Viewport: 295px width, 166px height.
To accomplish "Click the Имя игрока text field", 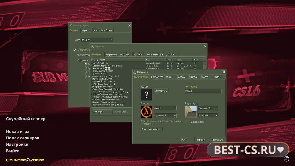I will coord(203,91).
